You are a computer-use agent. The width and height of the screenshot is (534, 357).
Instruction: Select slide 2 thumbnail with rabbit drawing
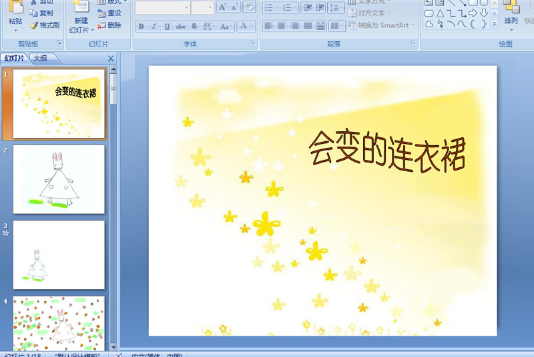tap(59, 178)
